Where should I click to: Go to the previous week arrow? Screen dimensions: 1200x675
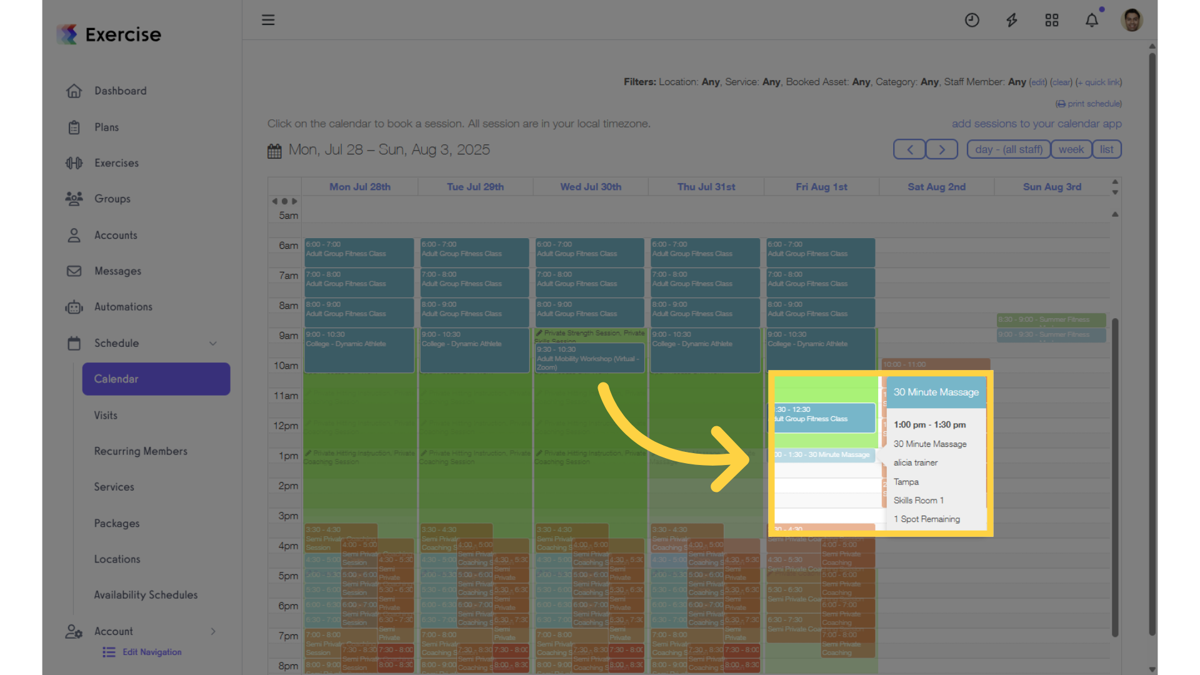(x=909, y=149)
